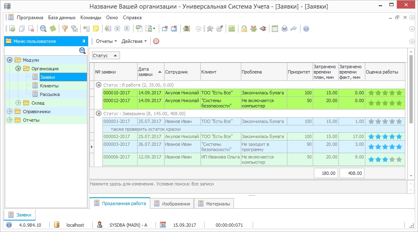This screenshot has height=232, width=418.
Task: Click the Статус grouping column chip
Action: pyautogui.click(x=106, y=56)
